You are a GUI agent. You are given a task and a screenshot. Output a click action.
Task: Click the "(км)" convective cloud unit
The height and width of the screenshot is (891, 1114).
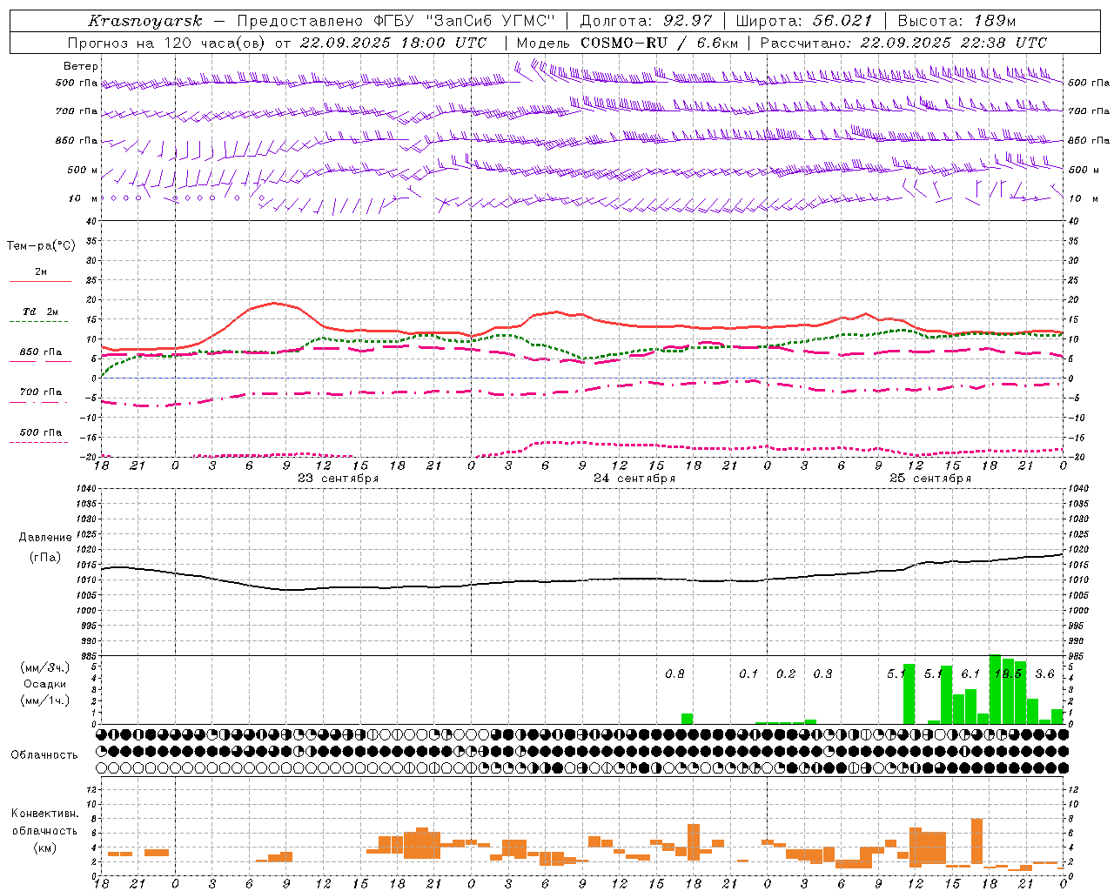click(44, 847)
